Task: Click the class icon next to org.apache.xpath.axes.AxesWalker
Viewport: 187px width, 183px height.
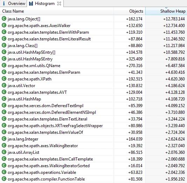Action: pyautogui.click(x=4, y=25)
